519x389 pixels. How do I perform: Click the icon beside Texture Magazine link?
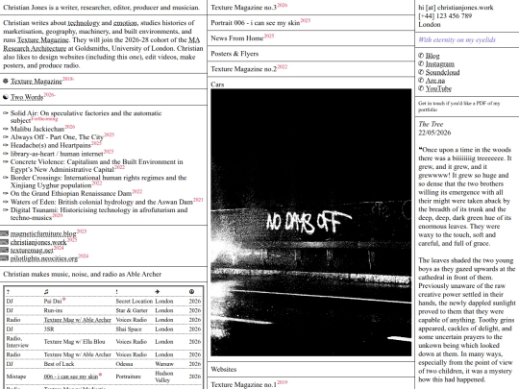point(6,81)
